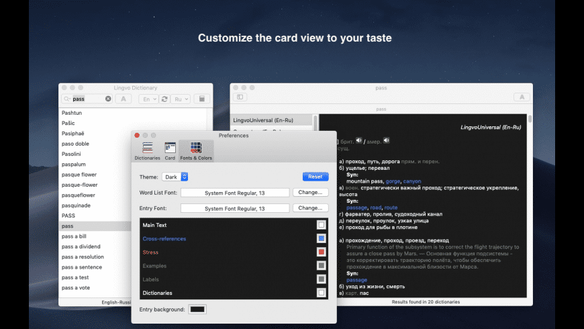Open the Examples color swatch
This screenshot has width=584, height=329.
pyautogui.click(x=321, y=266)
